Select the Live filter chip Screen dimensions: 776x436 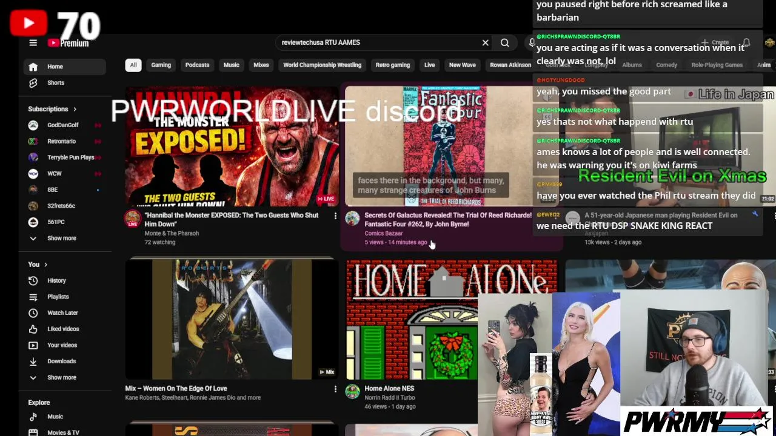pyautogui.click(x=429, y=65)
